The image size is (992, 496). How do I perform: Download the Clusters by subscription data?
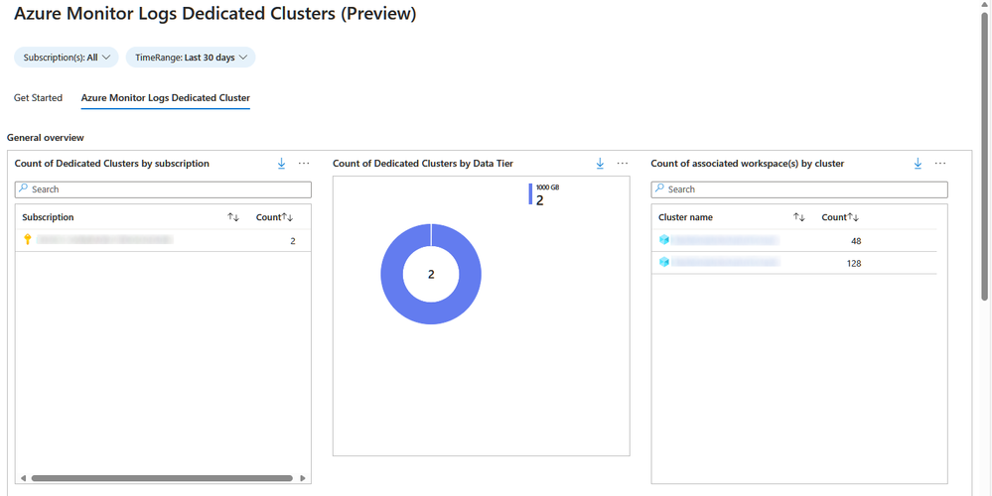[282, 164]
